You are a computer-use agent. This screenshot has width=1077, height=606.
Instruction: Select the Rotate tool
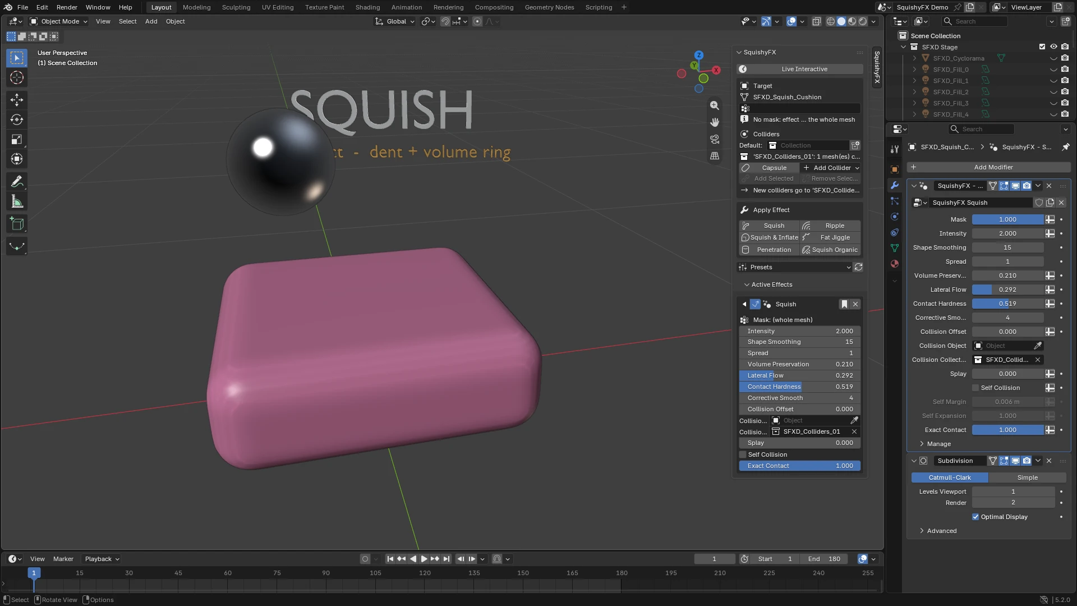click(17, 120)
